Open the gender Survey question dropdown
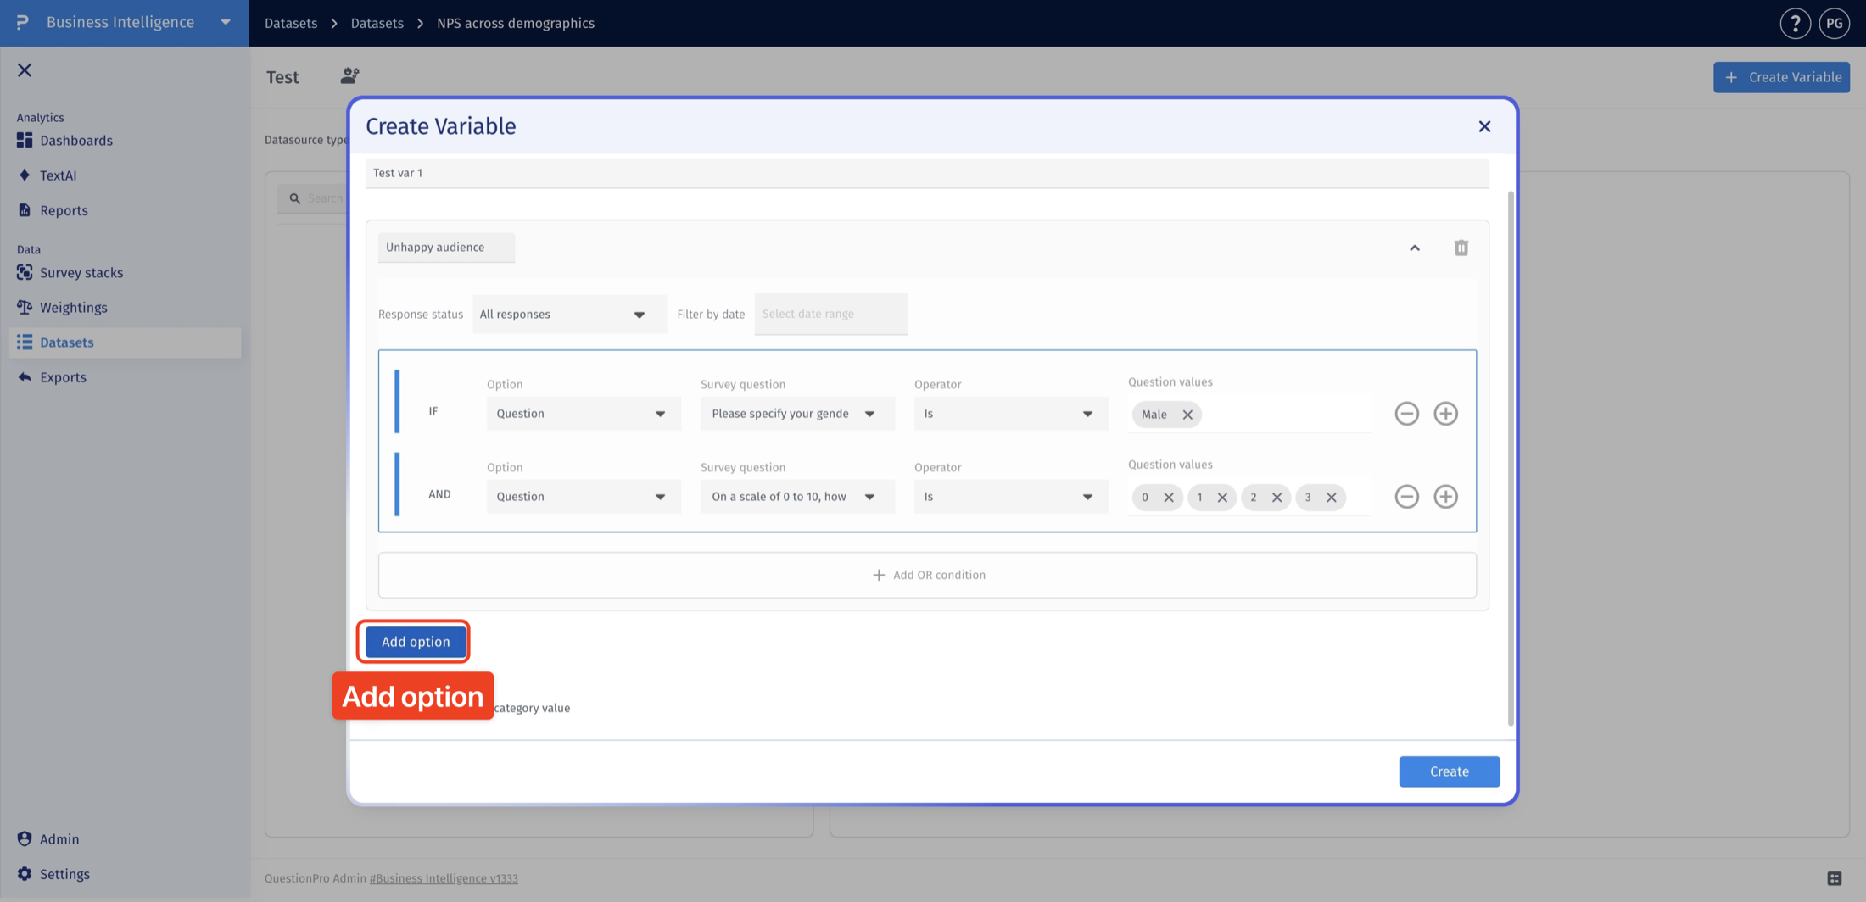Viewport: 1866px width, 902px height. 796,414
